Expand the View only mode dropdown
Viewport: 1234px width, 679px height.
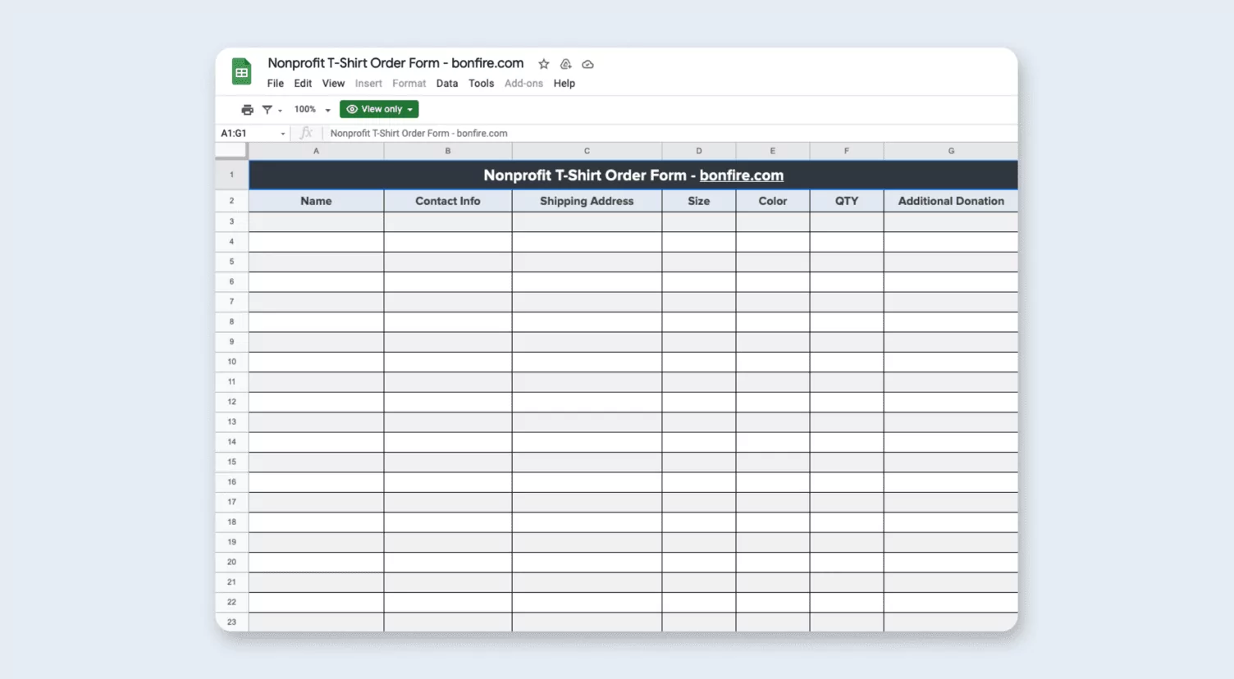[x=379, y=109]
